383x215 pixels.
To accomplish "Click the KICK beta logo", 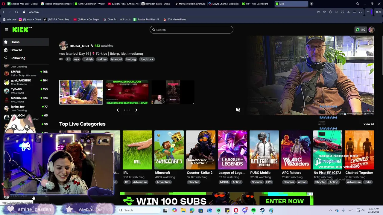I will tap(22, 30).
